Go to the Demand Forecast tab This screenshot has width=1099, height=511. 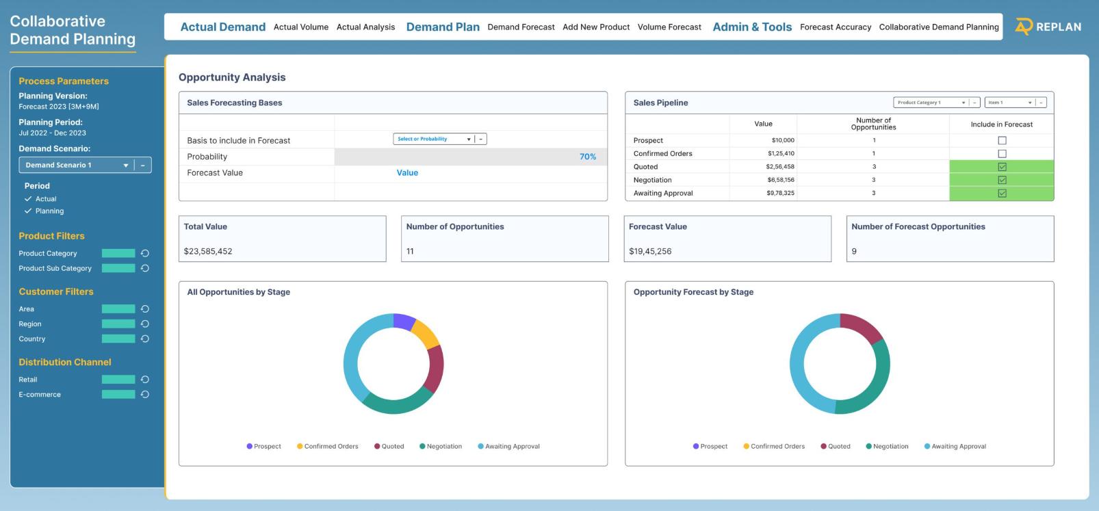coord(521,27)
